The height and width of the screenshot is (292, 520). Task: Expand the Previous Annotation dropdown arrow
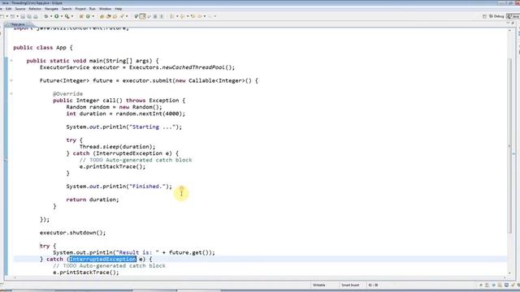(x=188, y=16)
